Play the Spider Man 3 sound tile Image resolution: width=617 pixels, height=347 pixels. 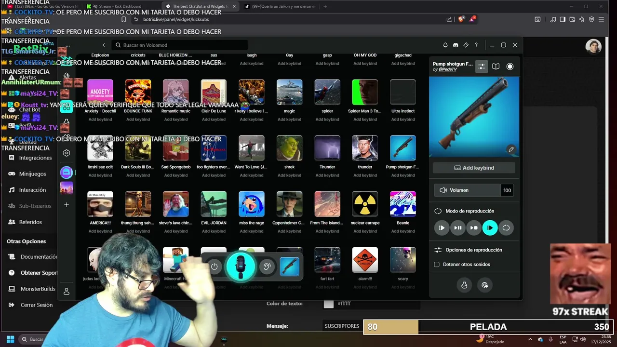click(x=365, y=92)
